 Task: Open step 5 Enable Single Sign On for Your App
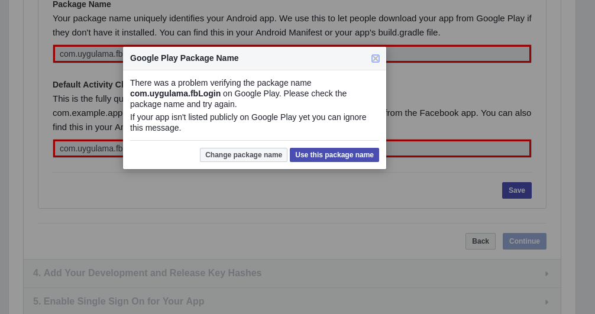119,302
